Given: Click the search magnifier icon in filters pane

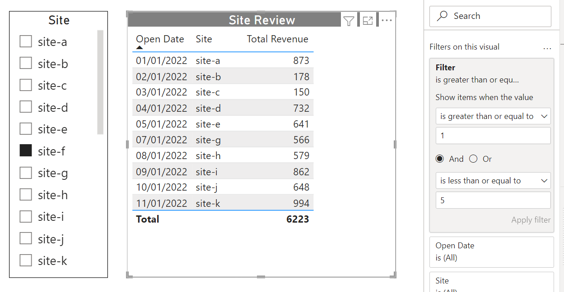Looking at the screenshot, I should [x=443, y=16].
